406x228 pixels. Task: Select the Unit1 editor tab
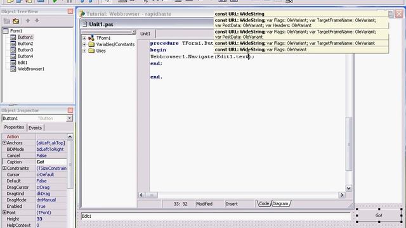[145, 34]
